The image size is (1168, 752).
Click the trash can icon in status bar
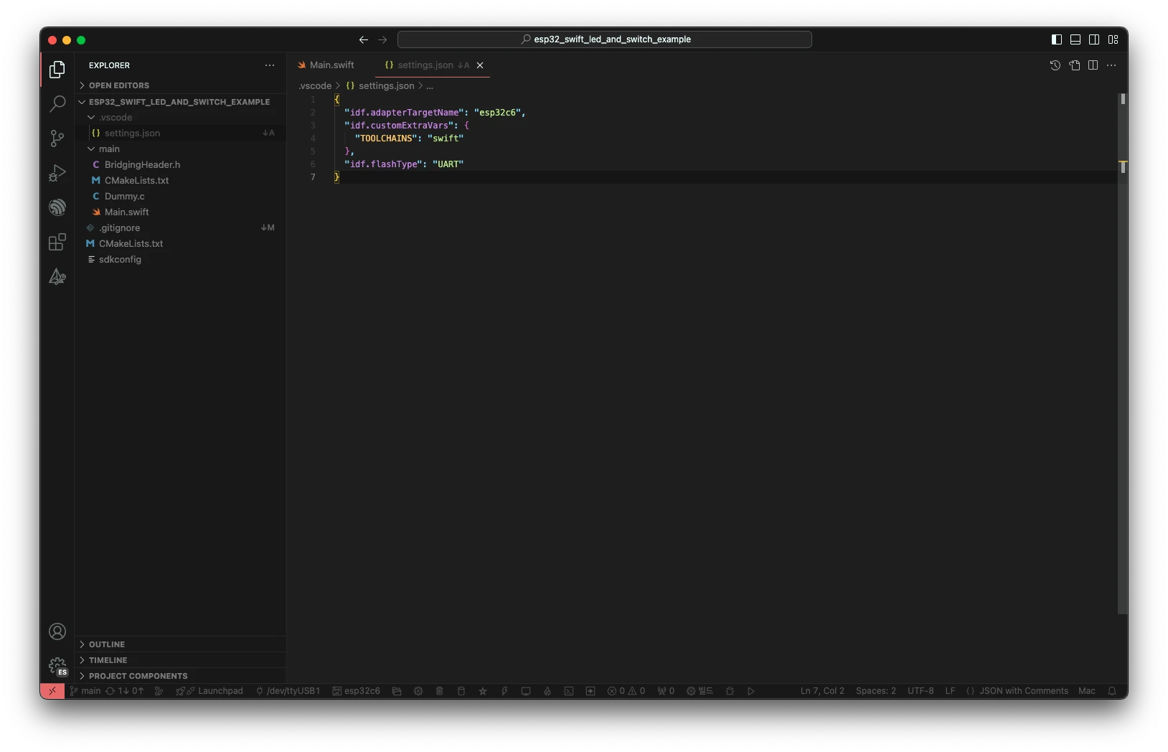(440, 691)
